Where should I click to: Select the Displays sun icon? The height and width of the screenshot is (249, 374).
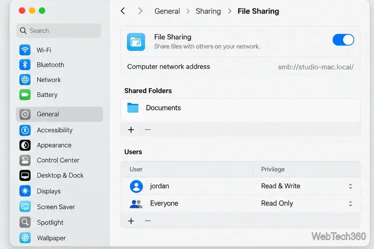25,191
